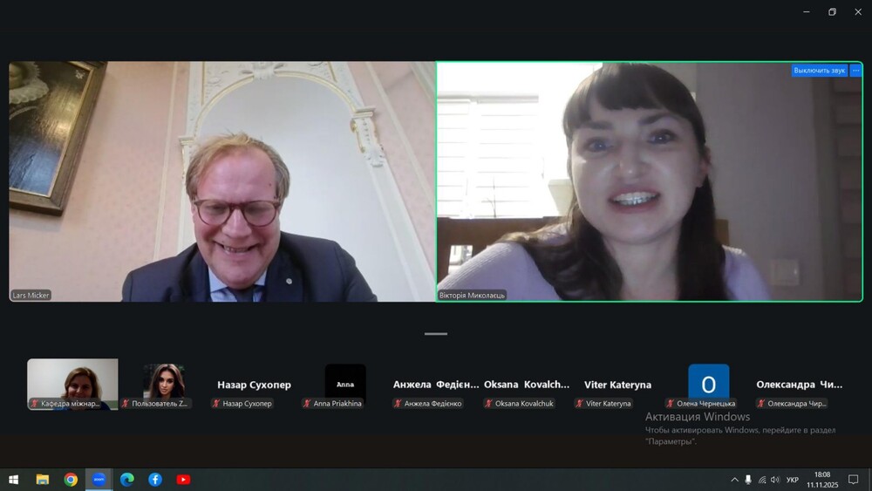Image resolution: width=872 pixels, height=491 pixels.
Task: Click the muted mic icon beside Viter Kateryna
Action: [x=579, y=404]
